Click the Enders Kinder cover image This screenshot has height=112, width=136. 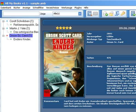[x=64, y=64]
